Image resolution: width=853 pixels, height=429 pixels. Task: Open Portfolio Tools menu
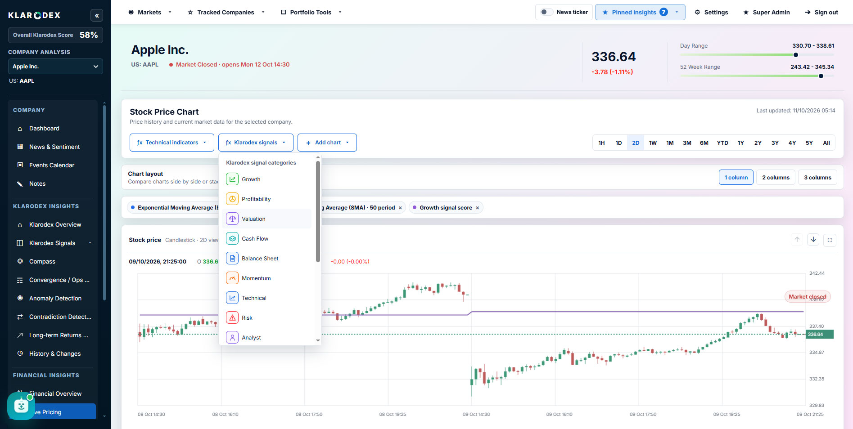click(x=311, y=12)
